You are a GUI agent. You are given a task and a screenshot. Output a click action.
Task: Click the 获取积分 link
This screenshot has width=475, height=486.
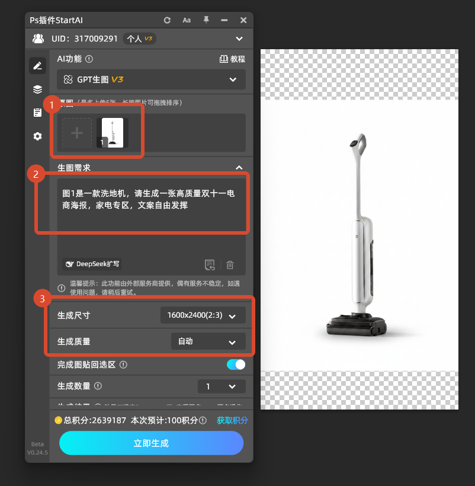232,420
